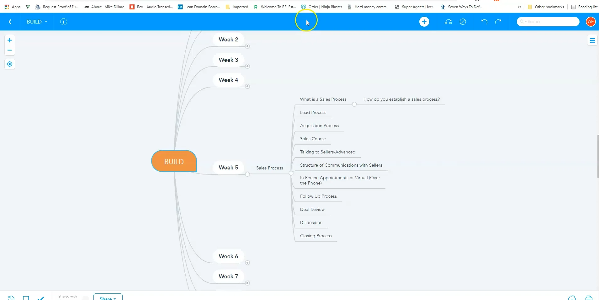Select the Talking to Sellers-Advanced subtopic

(327, 152)
